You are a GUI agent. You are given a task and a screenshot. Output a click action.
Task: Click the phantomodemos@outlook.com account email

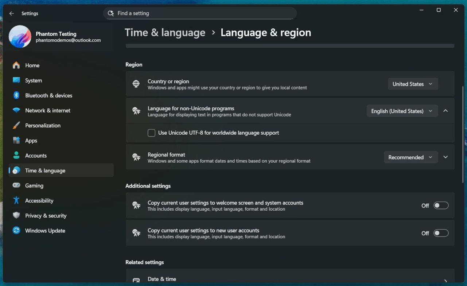(x=68, y=40)
